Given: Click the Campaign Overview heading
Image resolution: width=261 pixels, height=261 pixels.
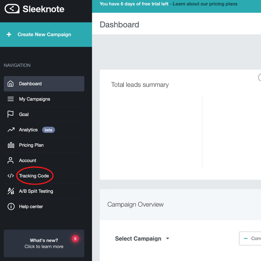Looking at the screenshot, I should tap(135, 204).
